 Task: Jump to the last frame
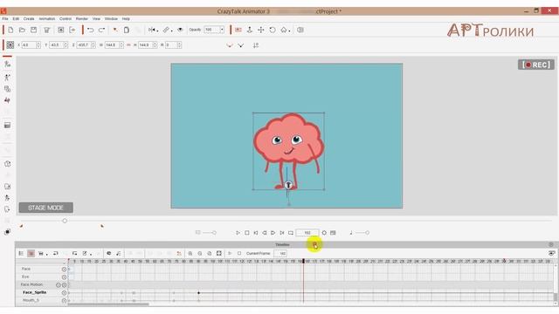(282, 233)
